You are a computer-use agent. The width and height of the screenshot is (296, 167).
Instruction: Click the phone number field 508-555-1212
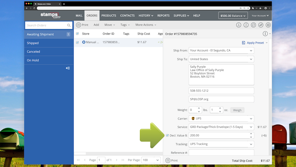coord(221,91)
